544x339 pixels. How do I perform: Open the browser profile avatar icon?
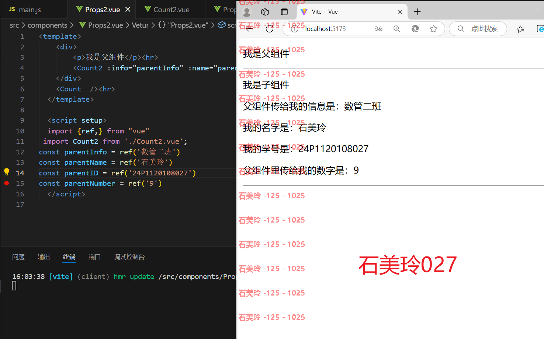(x=247, y=12)
